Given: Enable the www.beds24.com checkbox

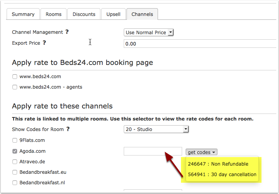Looking at the screenshot, I should click(x=15, y=77).
